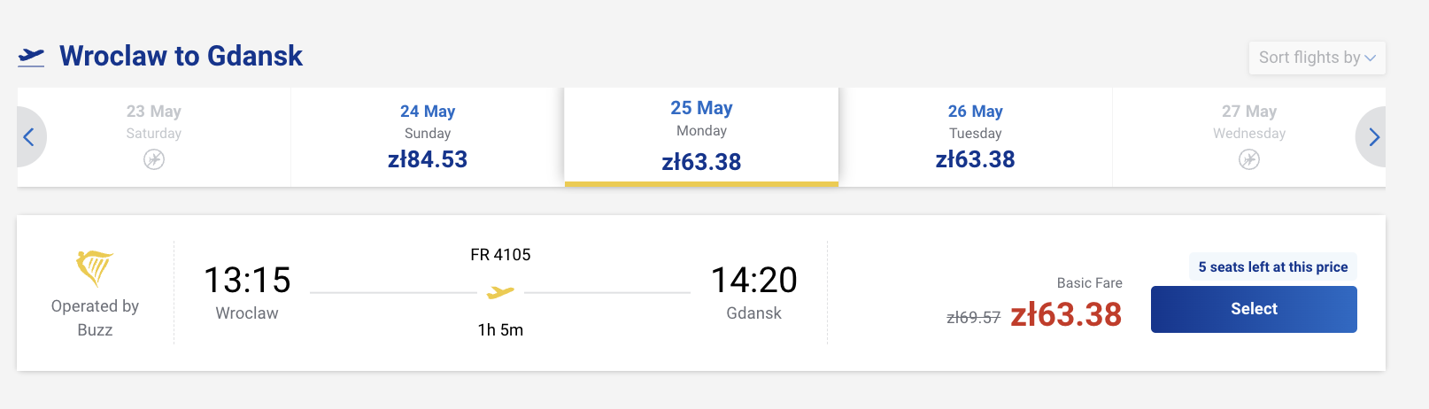The height and width of the screenshot is (409, 1429).
Task: Click the yellow plane icon on the route line
Action: pos(500,292)
